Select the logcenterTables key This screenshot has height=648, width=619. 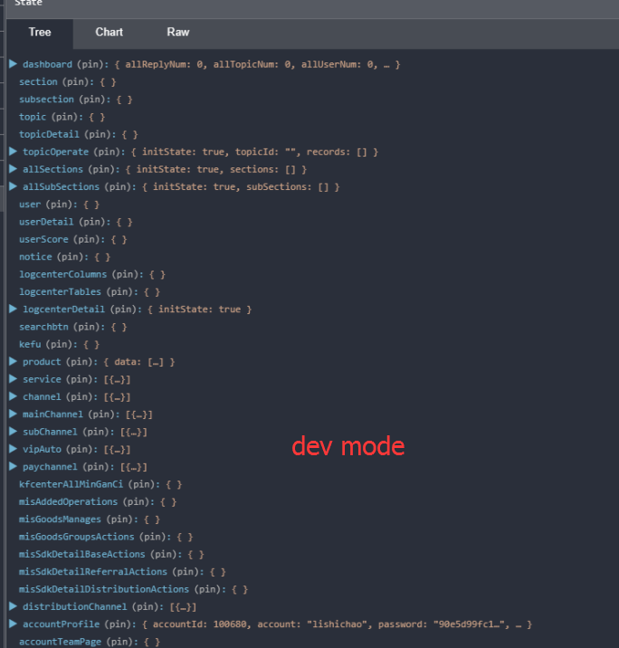pos(60,291)
